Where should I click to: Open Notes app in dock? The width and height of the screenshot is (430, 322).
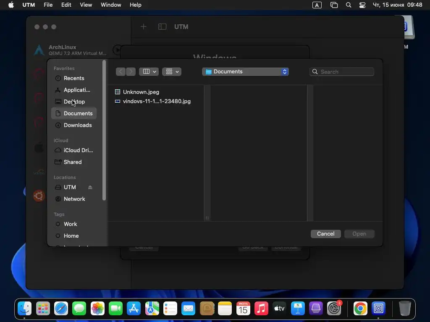pos(225,309)
